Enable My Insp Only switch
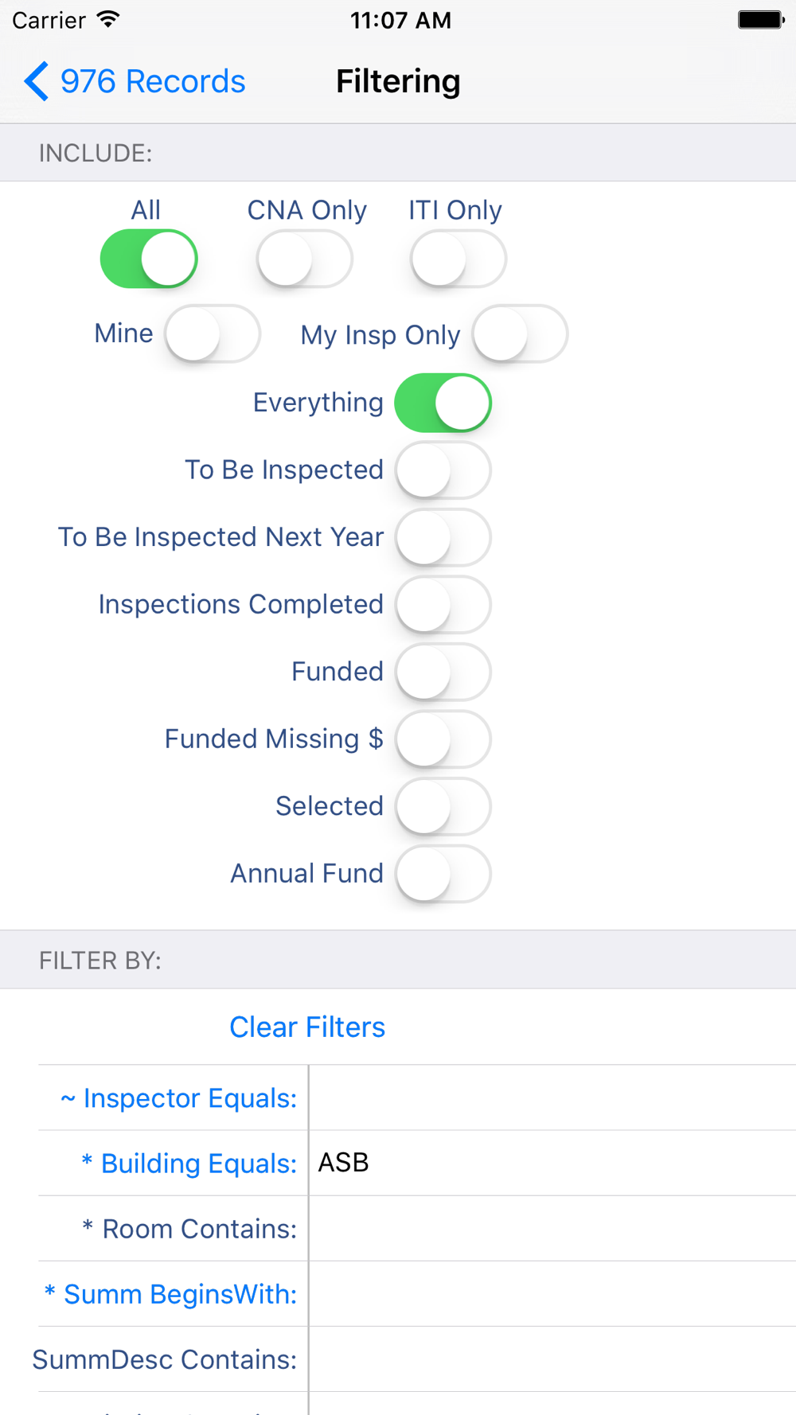 520,333
